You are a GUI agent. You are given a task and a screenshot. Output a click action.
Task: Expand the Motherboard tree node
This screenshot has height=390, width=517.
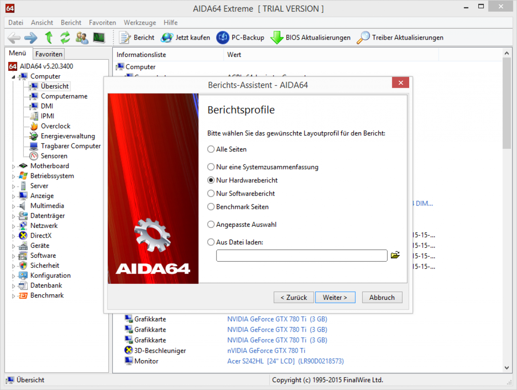[x=13, y=167]
